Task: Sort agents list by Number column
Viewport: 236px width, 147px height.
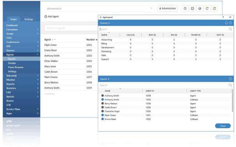Action: coord(92,39)
